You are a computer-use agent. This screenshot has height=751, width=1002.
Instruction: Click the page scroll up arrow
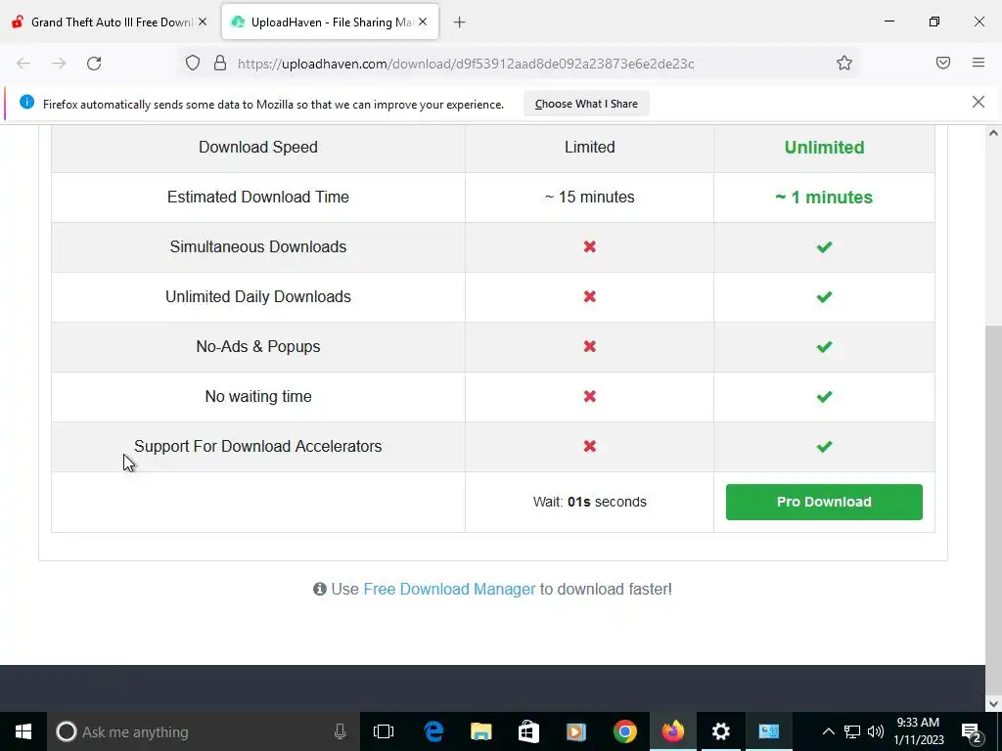993,133
